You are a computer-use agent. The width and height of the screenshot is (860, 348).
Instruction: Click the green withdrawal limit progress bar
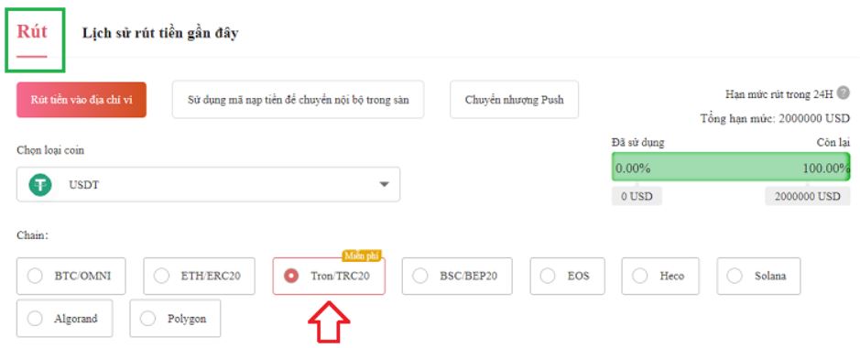[x=731, y=168]
